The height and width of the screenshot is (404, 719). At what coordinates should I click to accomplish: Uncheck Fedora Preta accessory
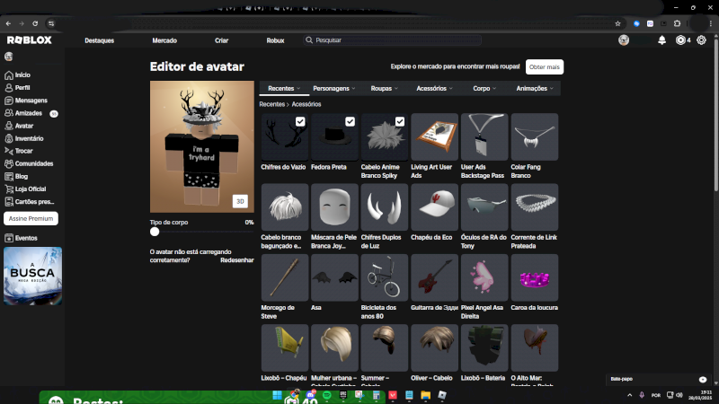point(350,121)
